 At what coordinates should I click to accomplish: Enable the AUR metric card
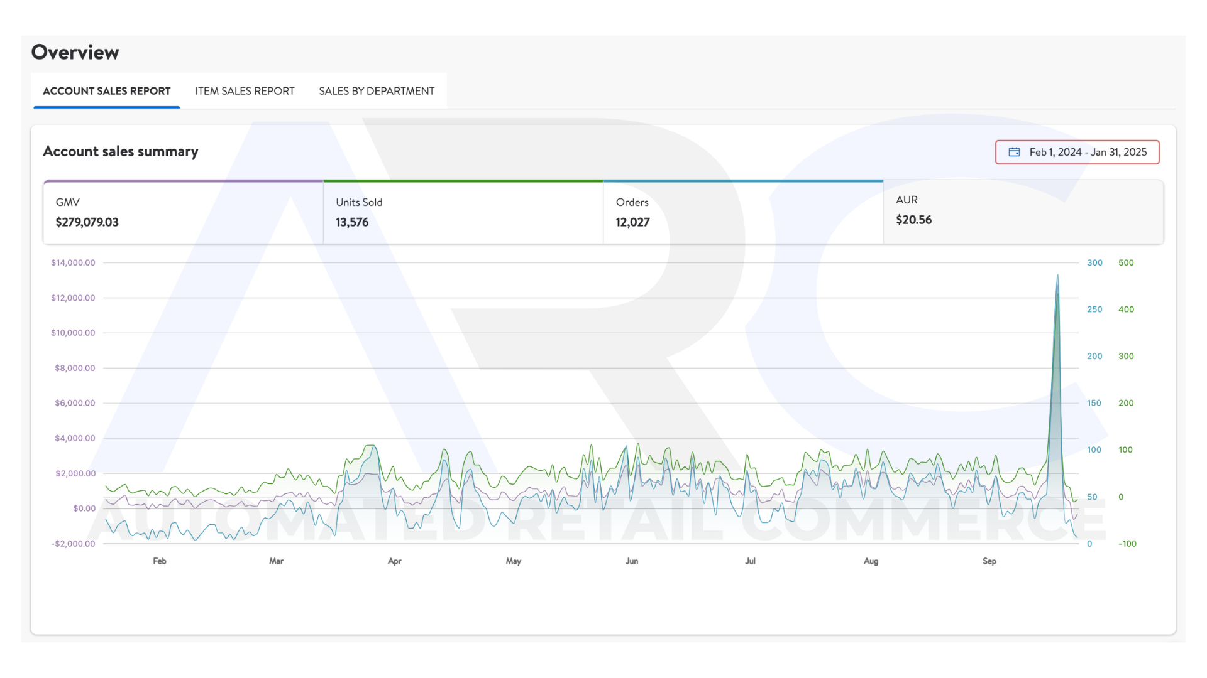click(x=1023, y=211)
